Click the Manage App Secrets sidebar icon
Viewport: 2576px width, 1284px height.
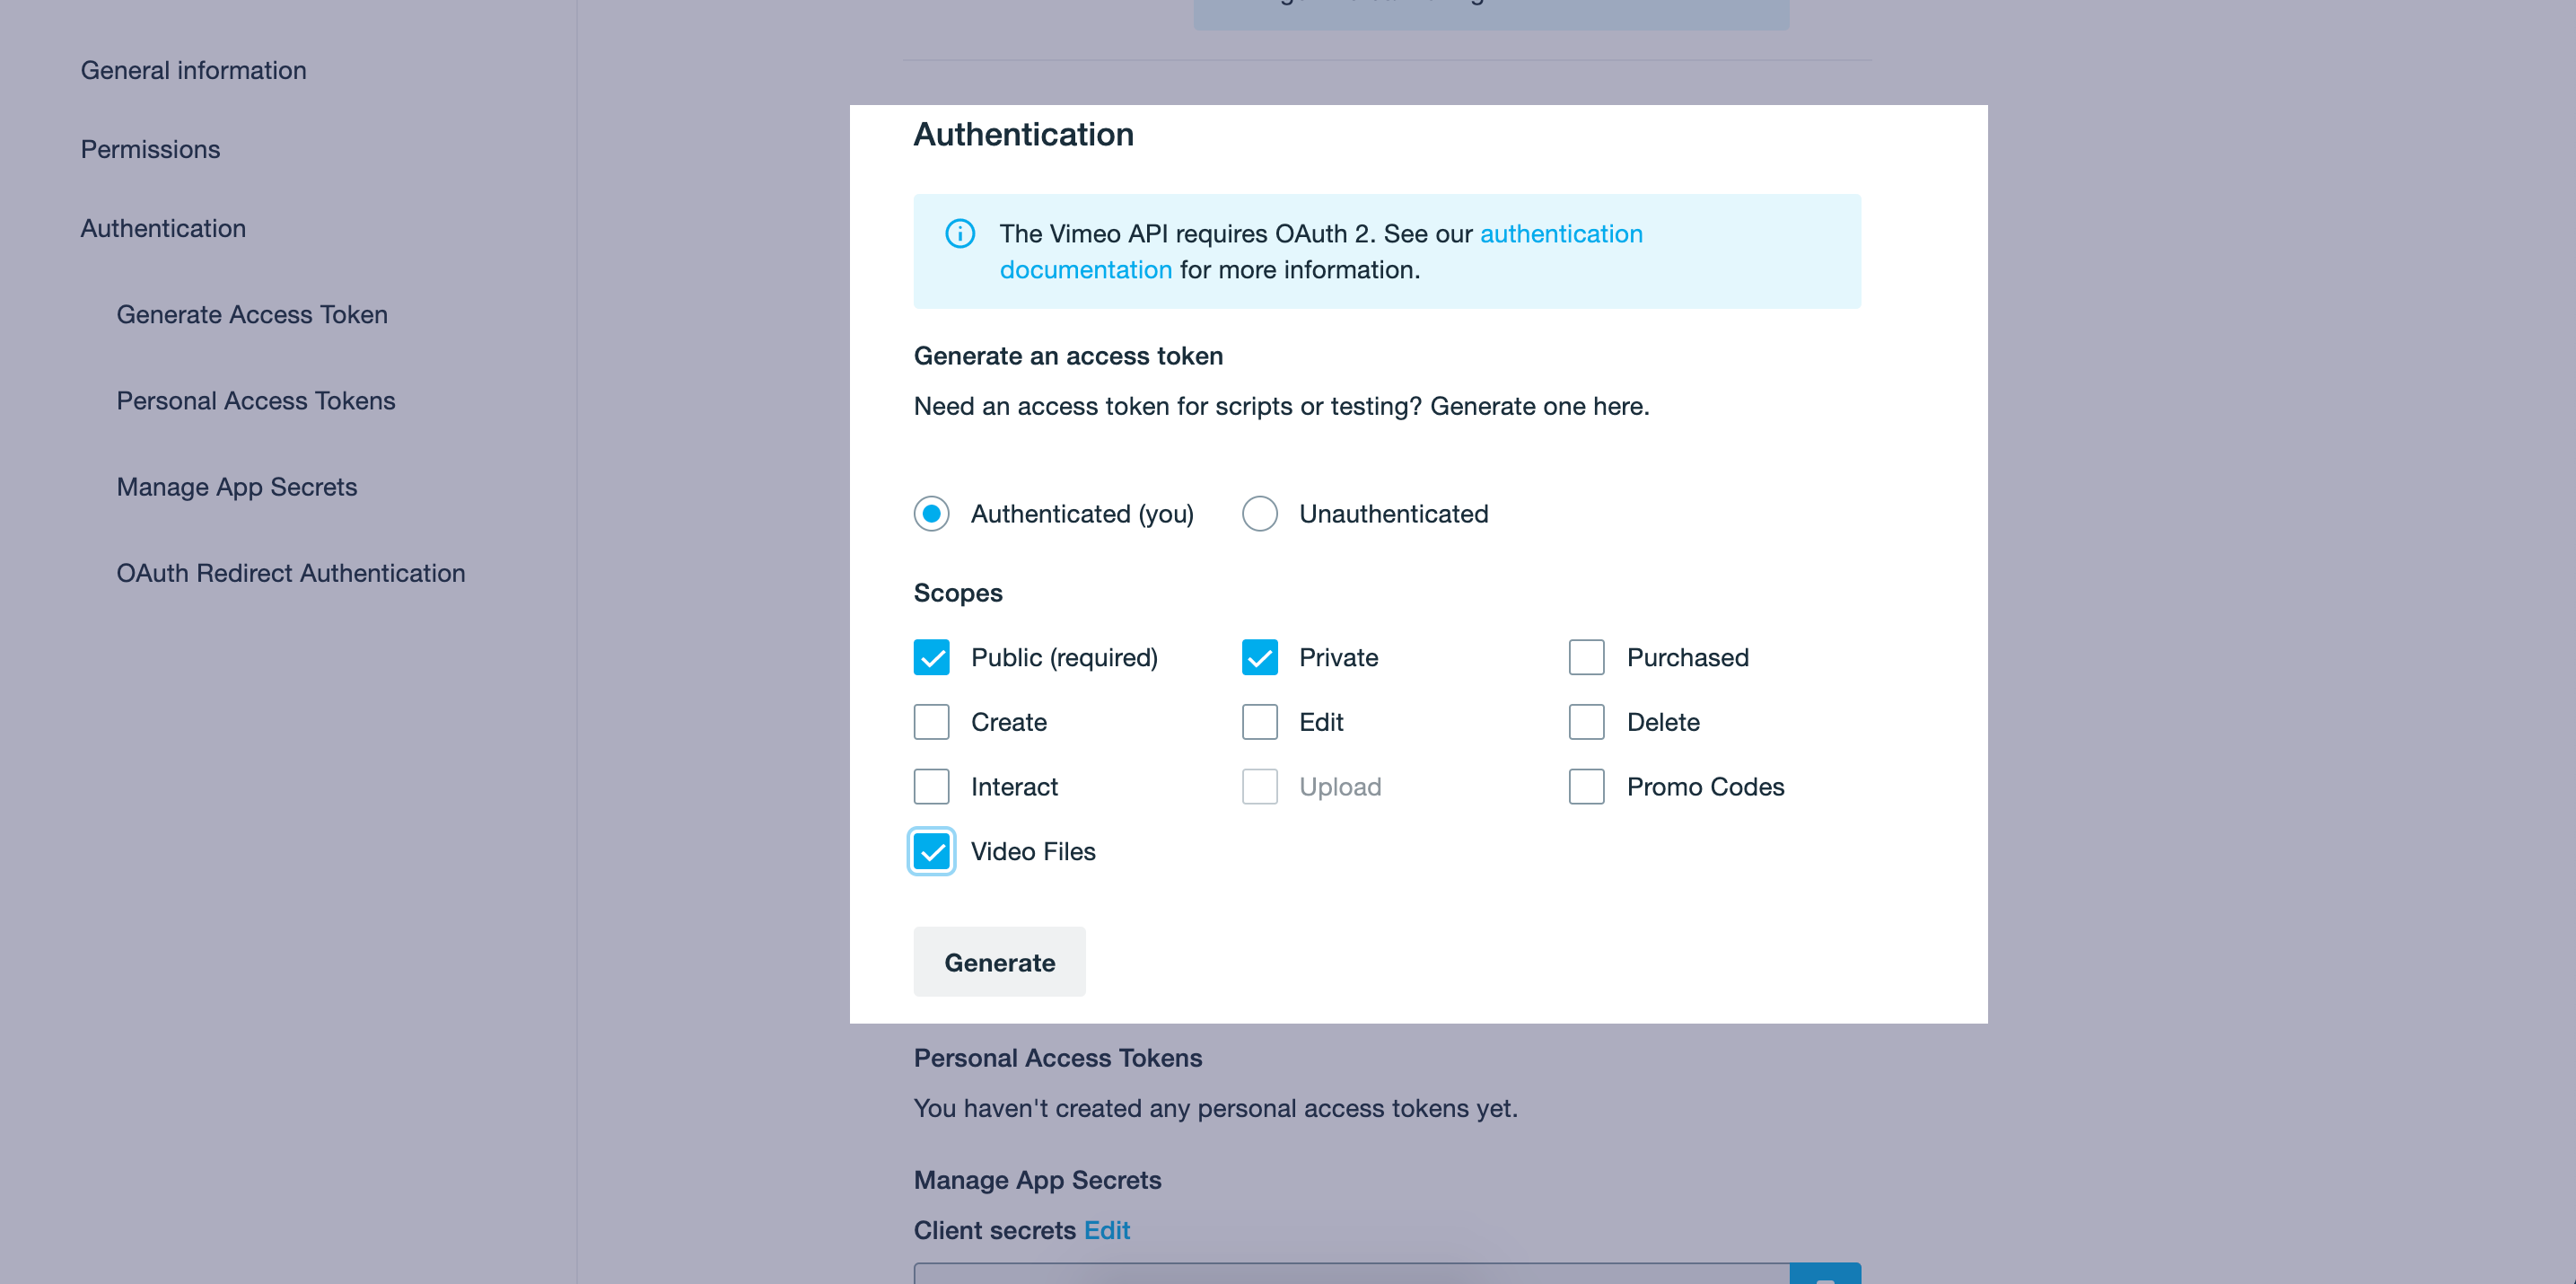click(x=237, y=485)
